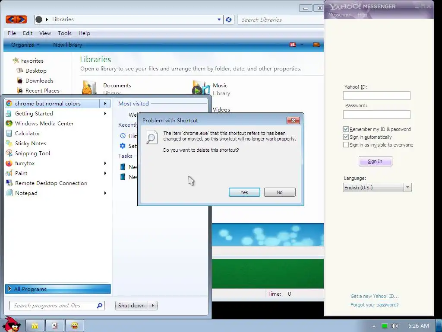Click the Chrome icon in the Start menu
The image size is (442, 332).
click(x=9, y=104)
